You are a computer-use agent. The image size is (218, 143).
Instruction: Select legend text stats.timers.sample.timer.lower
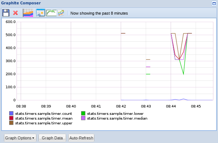pyautogui.click(x=115, y=114)
